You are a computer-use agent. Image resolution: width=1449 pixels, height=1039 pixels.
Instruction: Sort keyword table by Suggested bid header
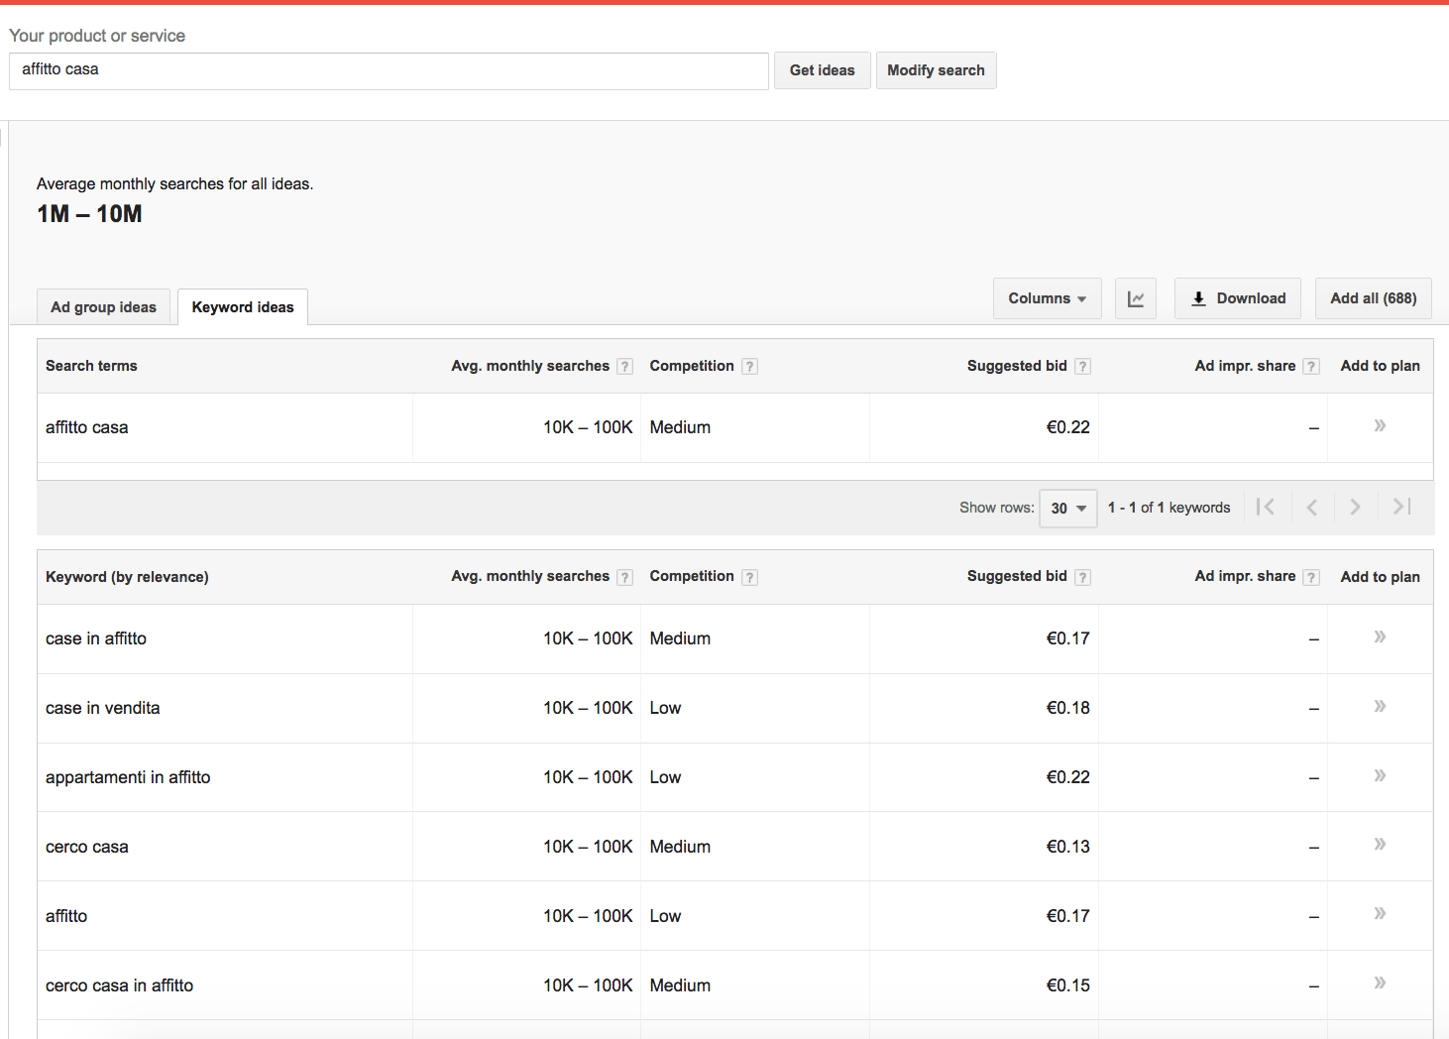click(1017, 576)
